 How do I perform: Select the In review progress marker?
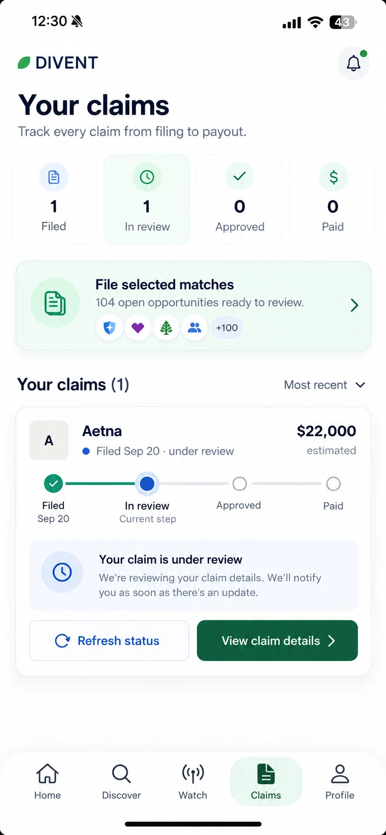[x=147, y=484]
